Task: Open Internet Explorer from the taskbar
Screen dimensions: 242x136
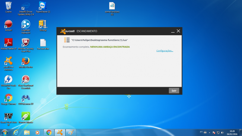Action: click(16, 132)
